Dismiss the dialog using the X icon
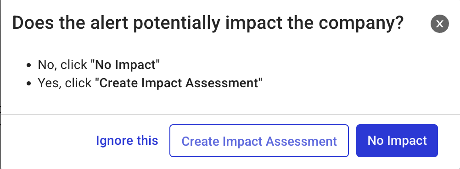460x169 pixels. (439, 24)
